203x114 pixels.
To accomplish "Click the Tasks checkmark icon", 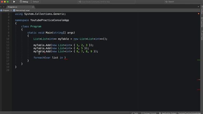I will (x=132, y=113).
